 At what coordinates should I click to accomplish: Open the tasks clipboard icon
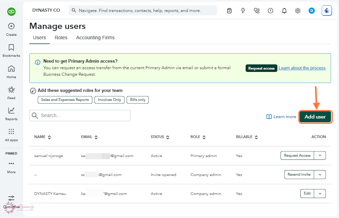click(x=229, y=11)
